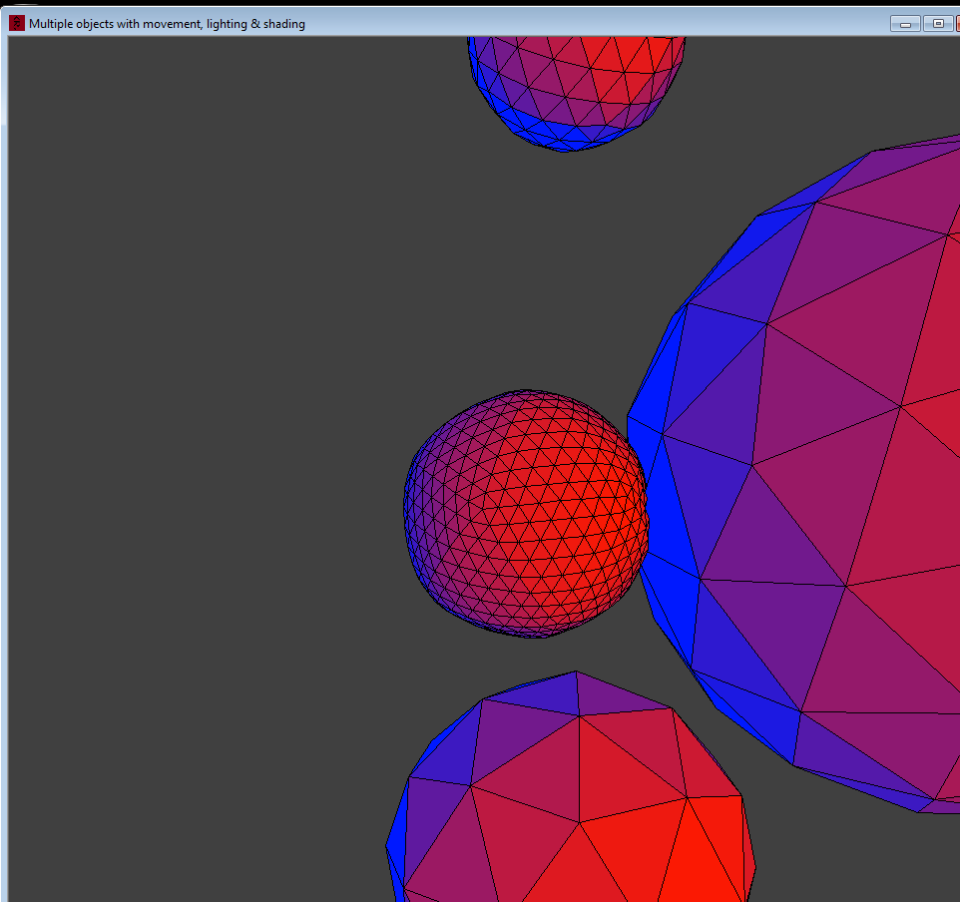Select the finely tessellated sphere in the center
This screenshot has height=902, width=960.
526,514
